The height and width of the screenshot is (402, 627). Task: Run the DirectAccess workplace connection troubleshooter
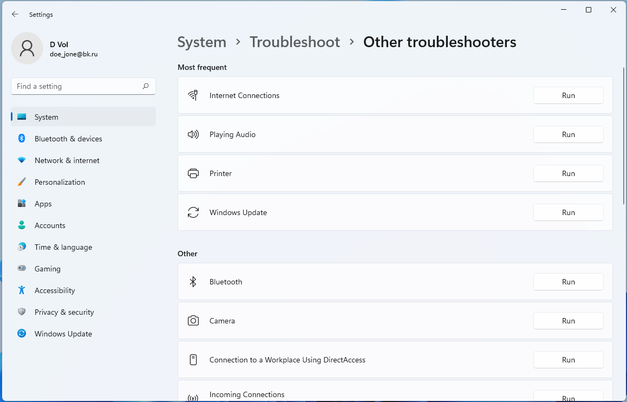568,360
